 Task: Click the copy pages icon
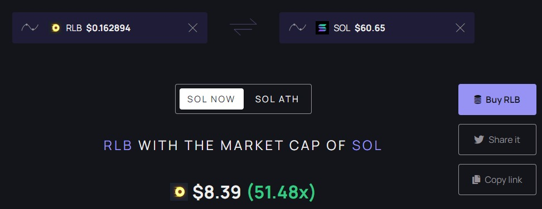476,180
